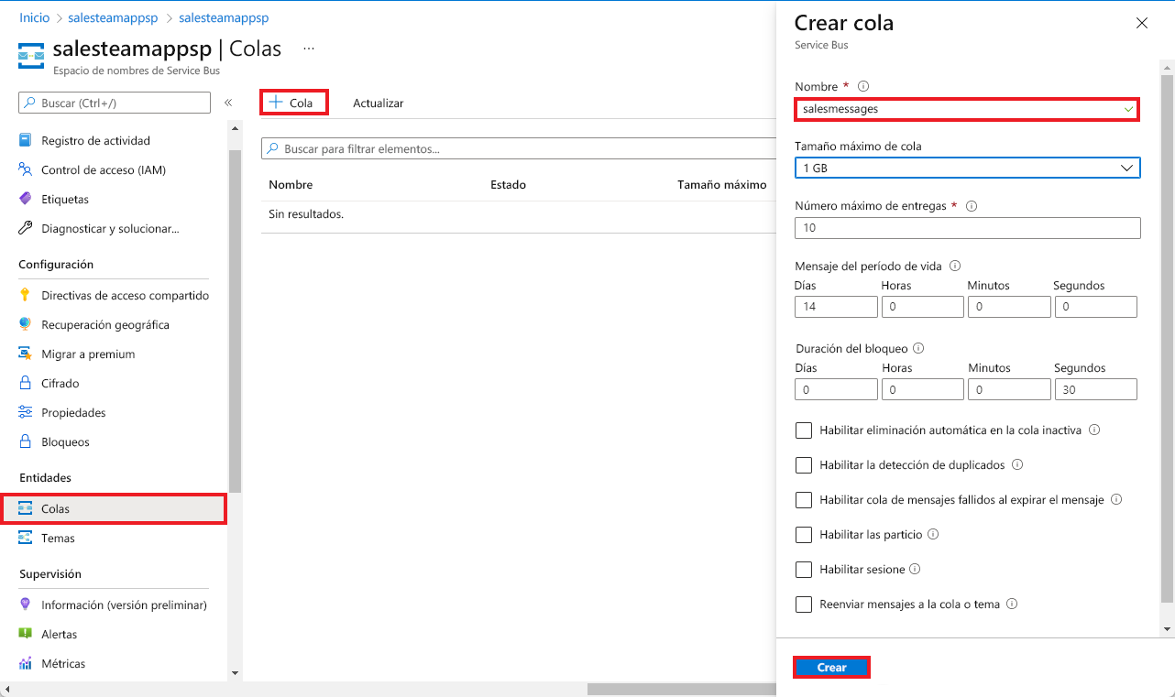The width and height of the screenshot is (1175, 697).
Task: Show info for Habilitar las particio
Action: pyautogui.click(x=933, y=534)
